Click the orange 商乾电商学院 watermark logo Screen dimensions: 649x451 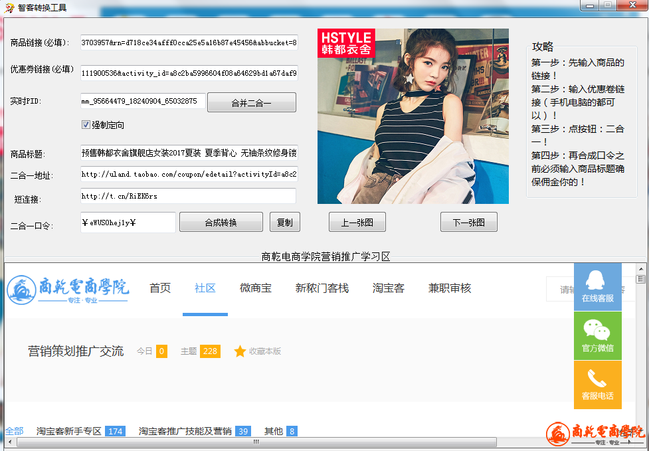[595, 432]
